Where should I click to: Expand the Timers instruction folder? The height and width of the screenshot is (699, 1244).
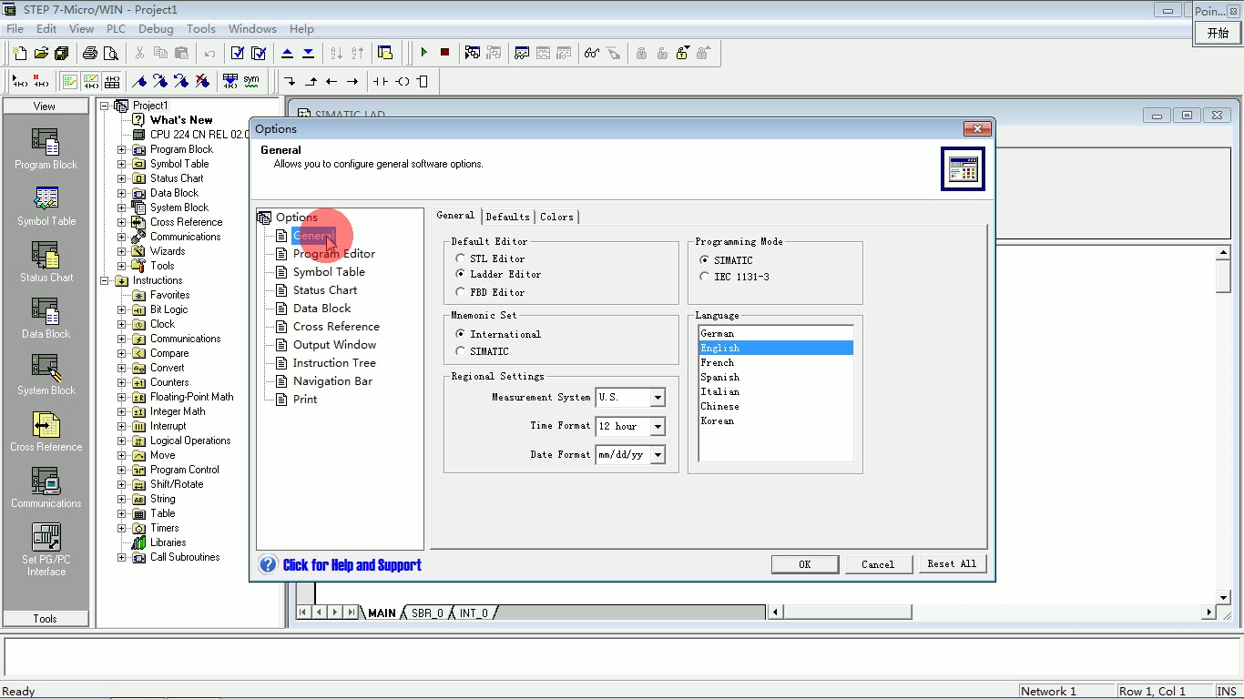pyautogui.click(x=122, y=528)
